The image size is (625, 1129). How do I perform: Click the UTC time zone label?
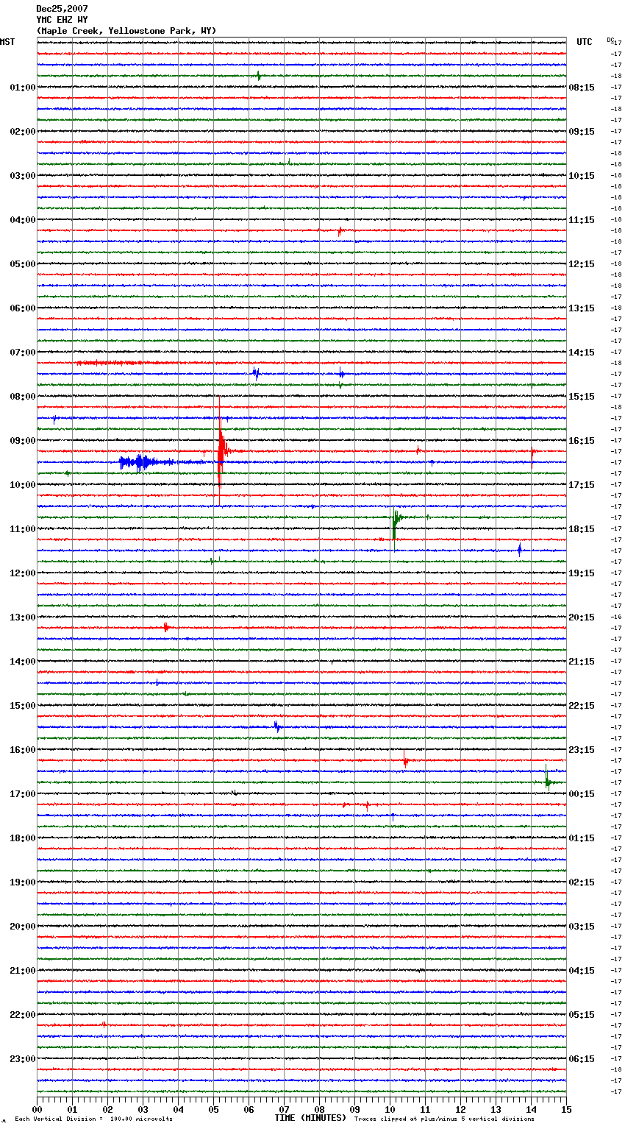585,42
